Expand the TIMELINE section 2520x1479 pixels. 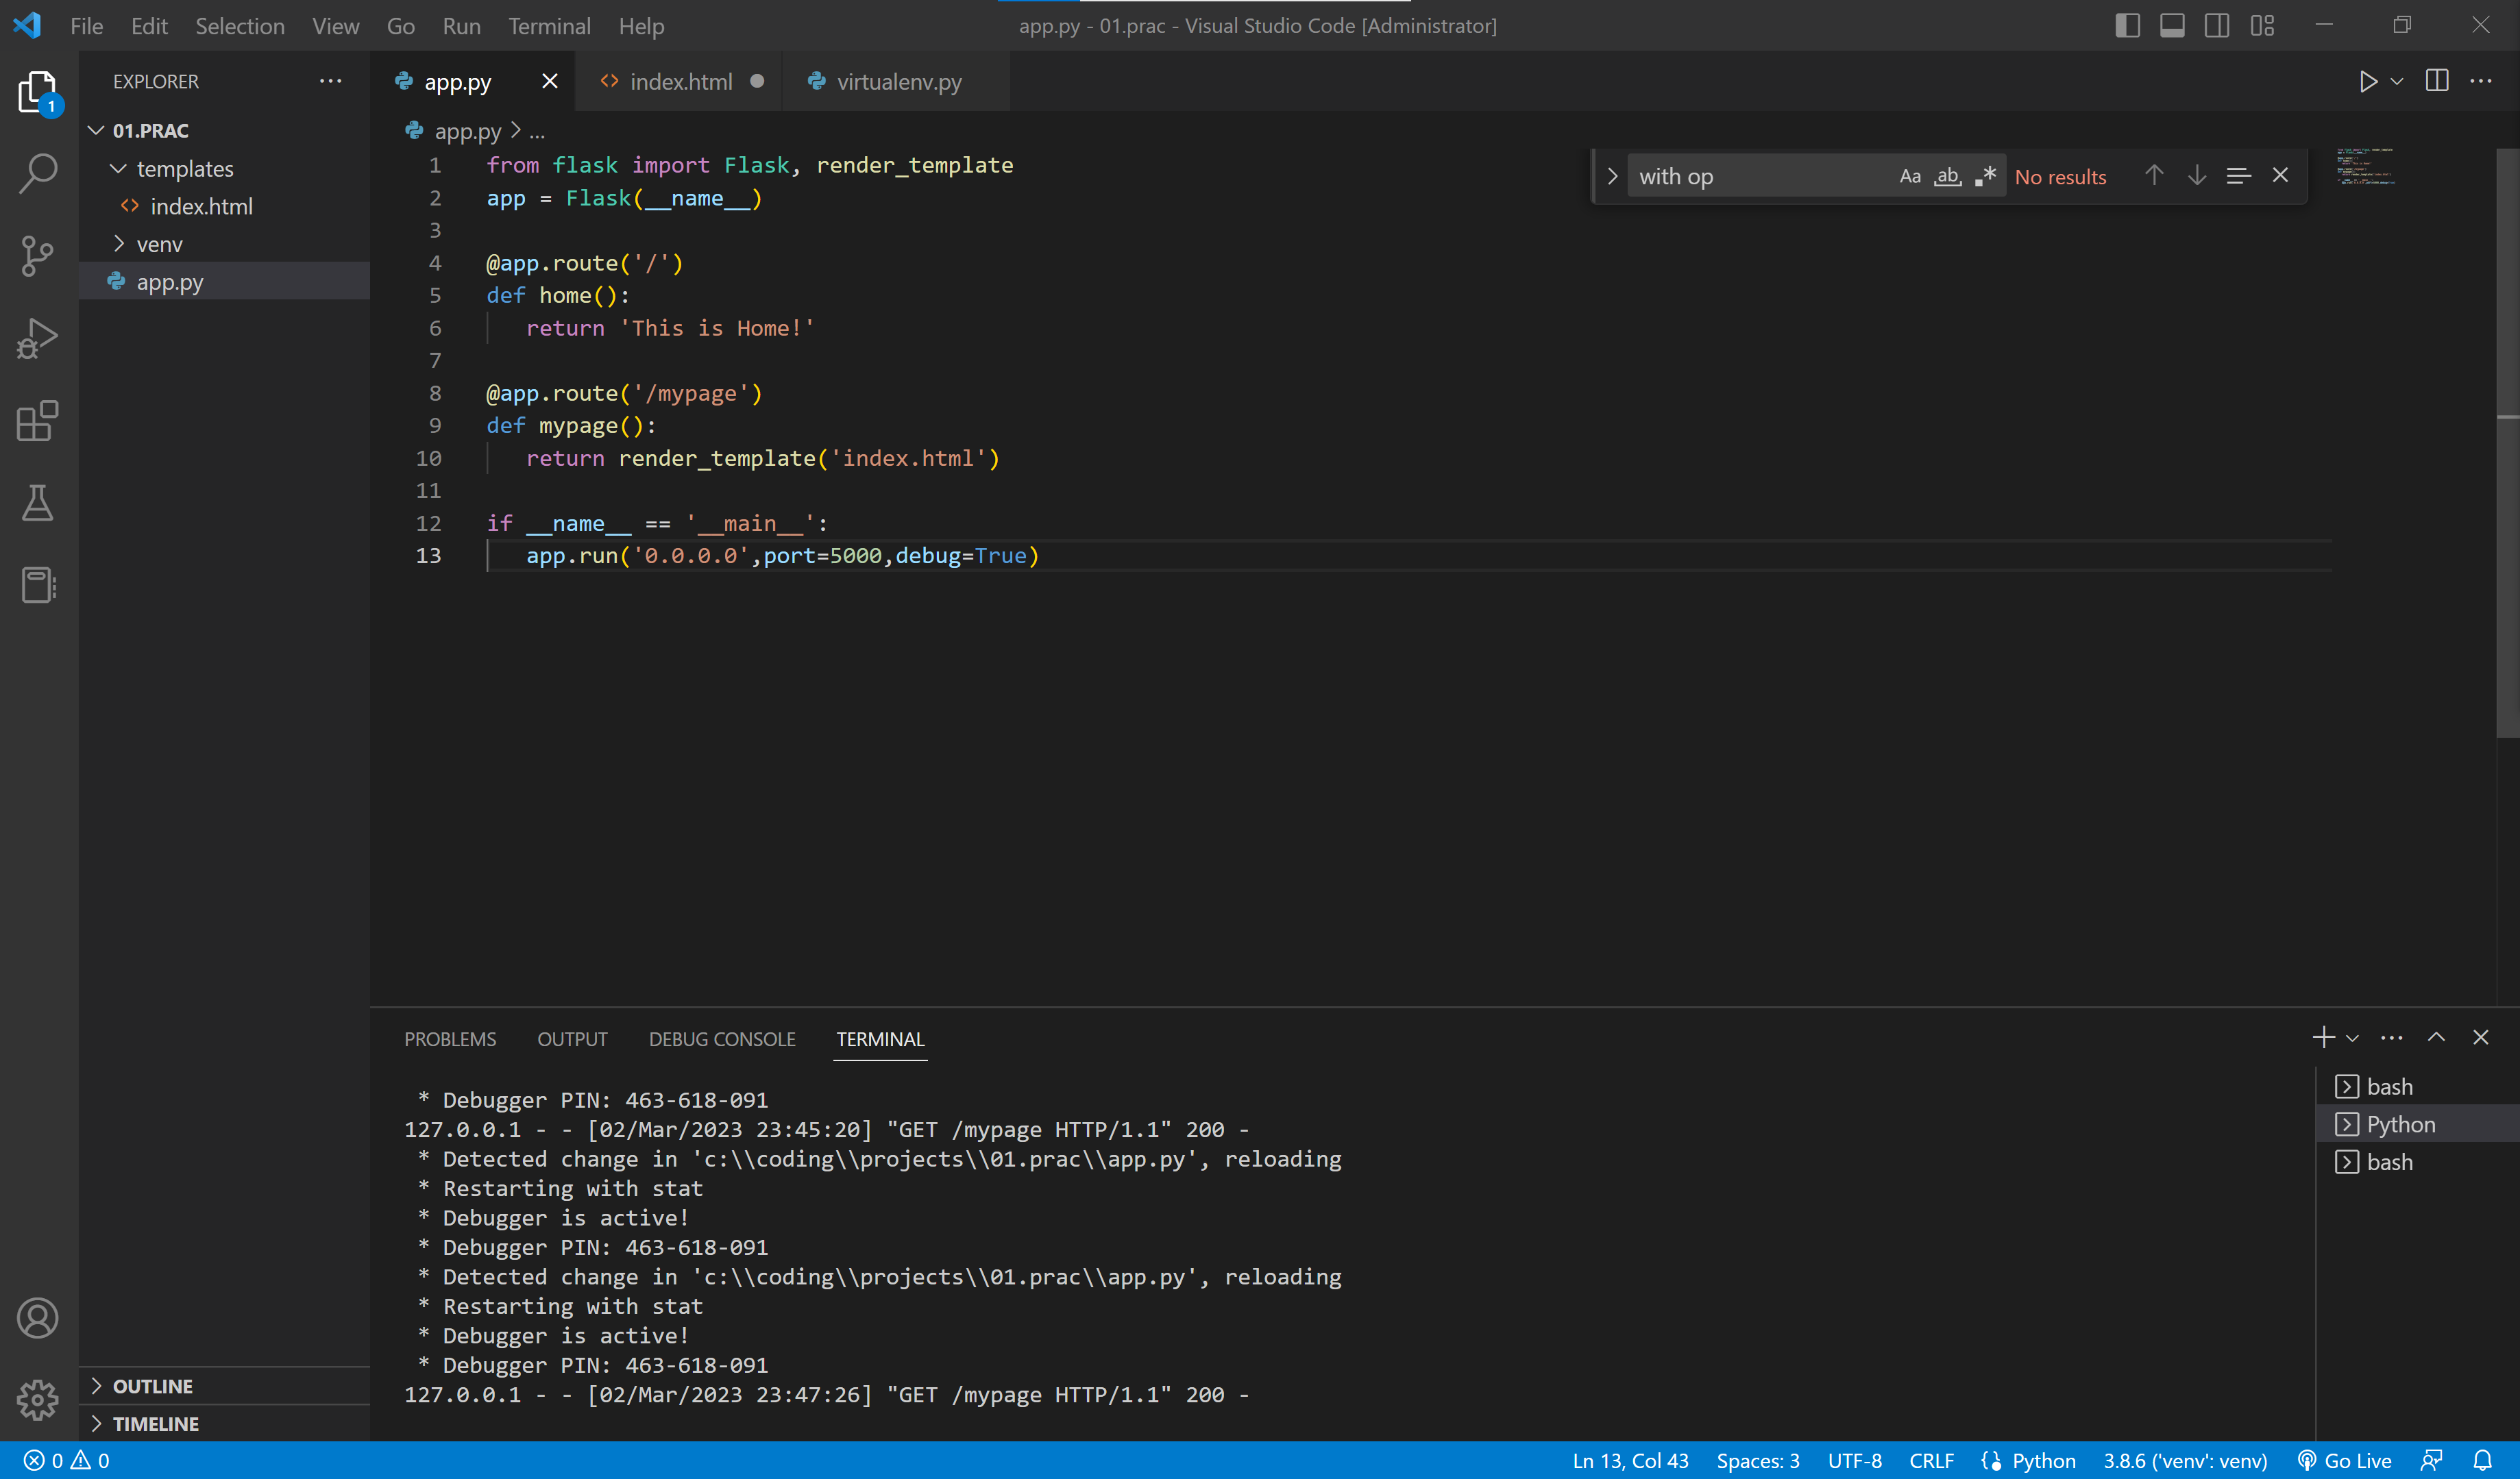[224, 1423]
